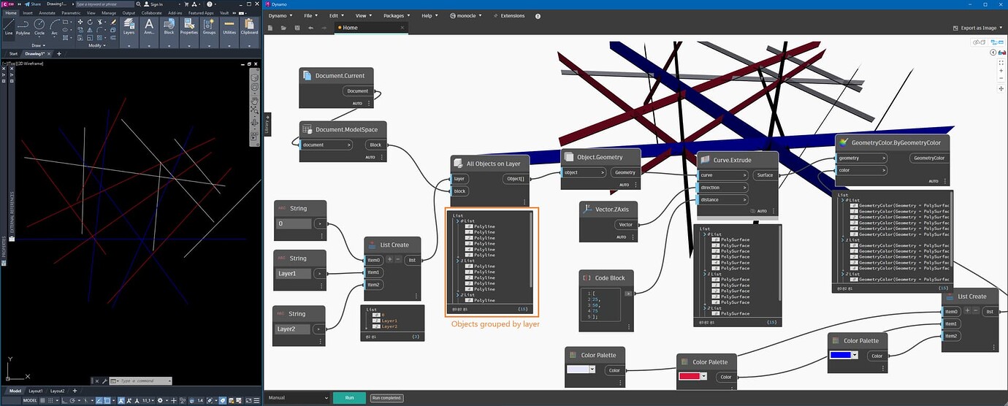Click the Run button in Dynamo

(x=349, y=398)
